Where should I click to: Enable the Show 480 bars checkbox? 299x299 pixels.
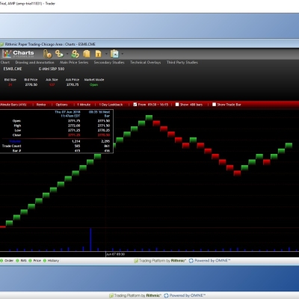[x=177, y=105]
